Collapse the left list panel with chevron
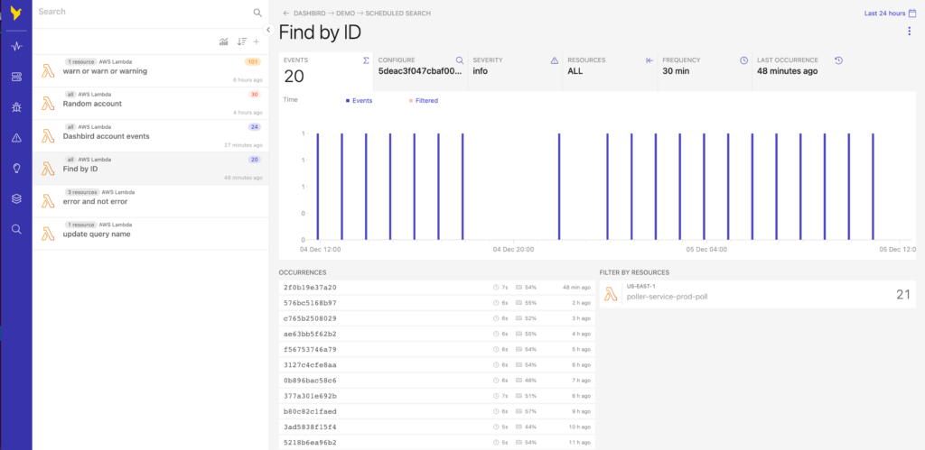Image resolution: width=925 pixels, height=450 pixels. [267, 30]
